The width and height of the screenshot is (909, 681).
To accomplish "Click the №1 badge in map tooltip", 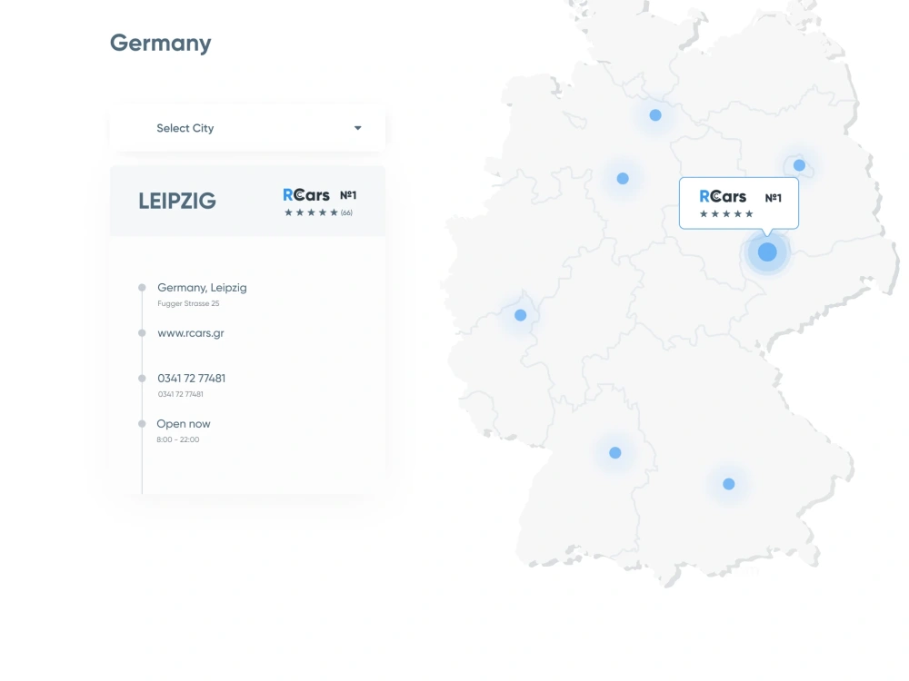I will 774,197.
